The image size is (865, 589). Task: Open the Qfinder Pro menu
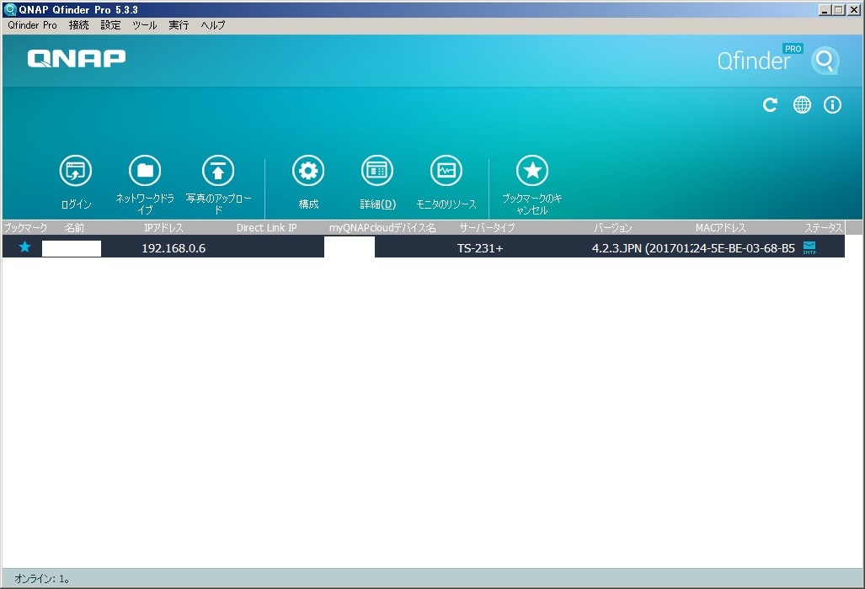[x=32, y=25]
